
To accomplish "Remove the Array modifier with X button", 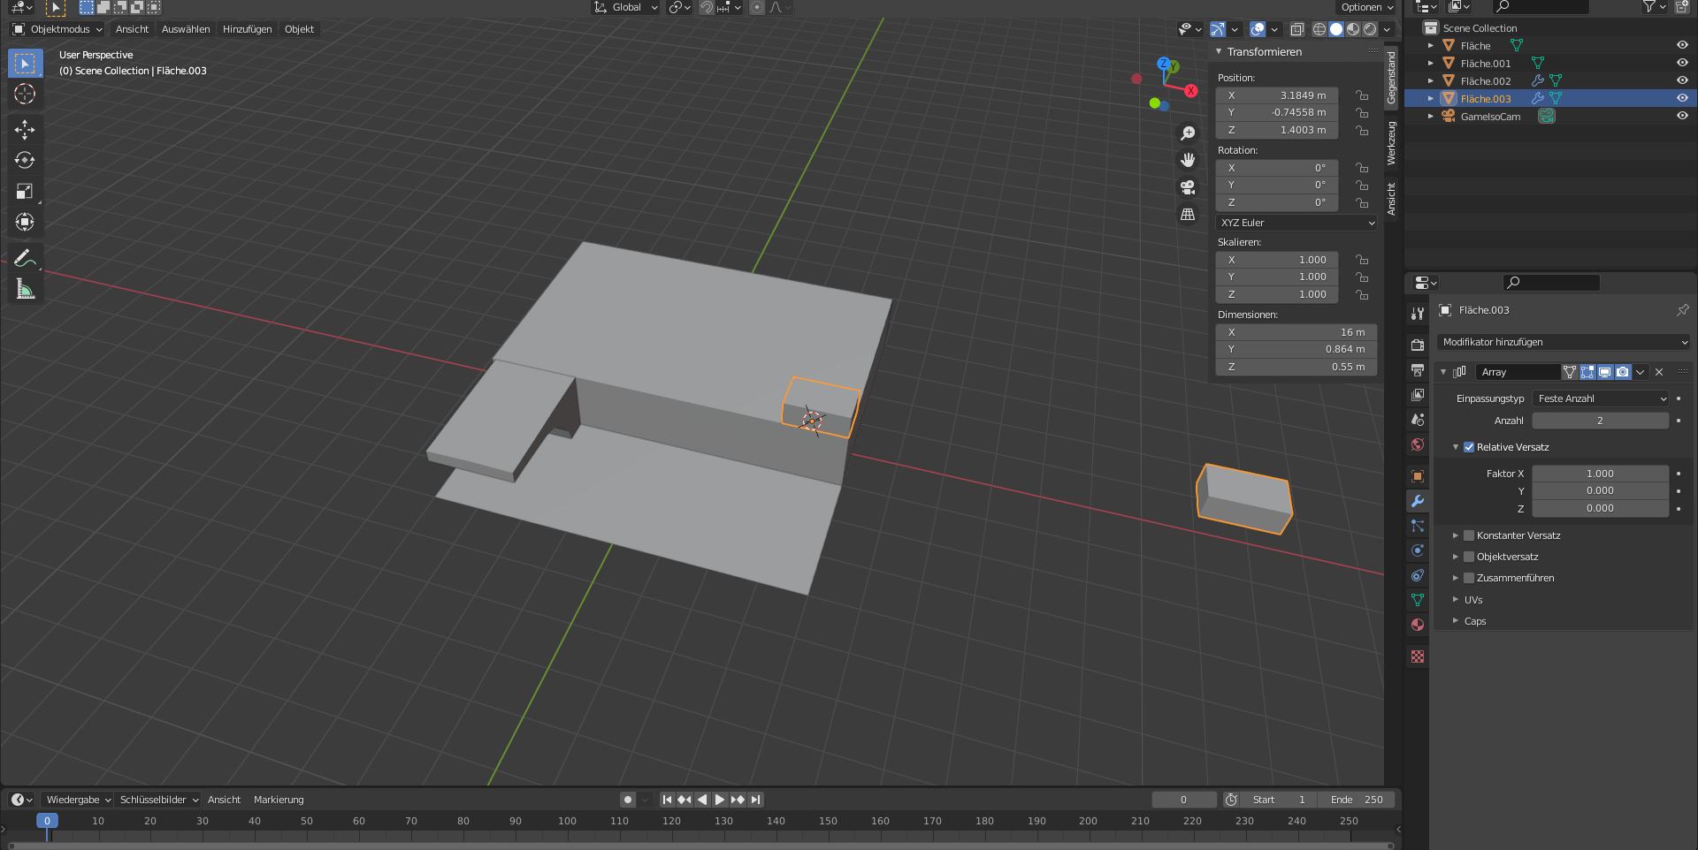I will (x=1659, y=372).
